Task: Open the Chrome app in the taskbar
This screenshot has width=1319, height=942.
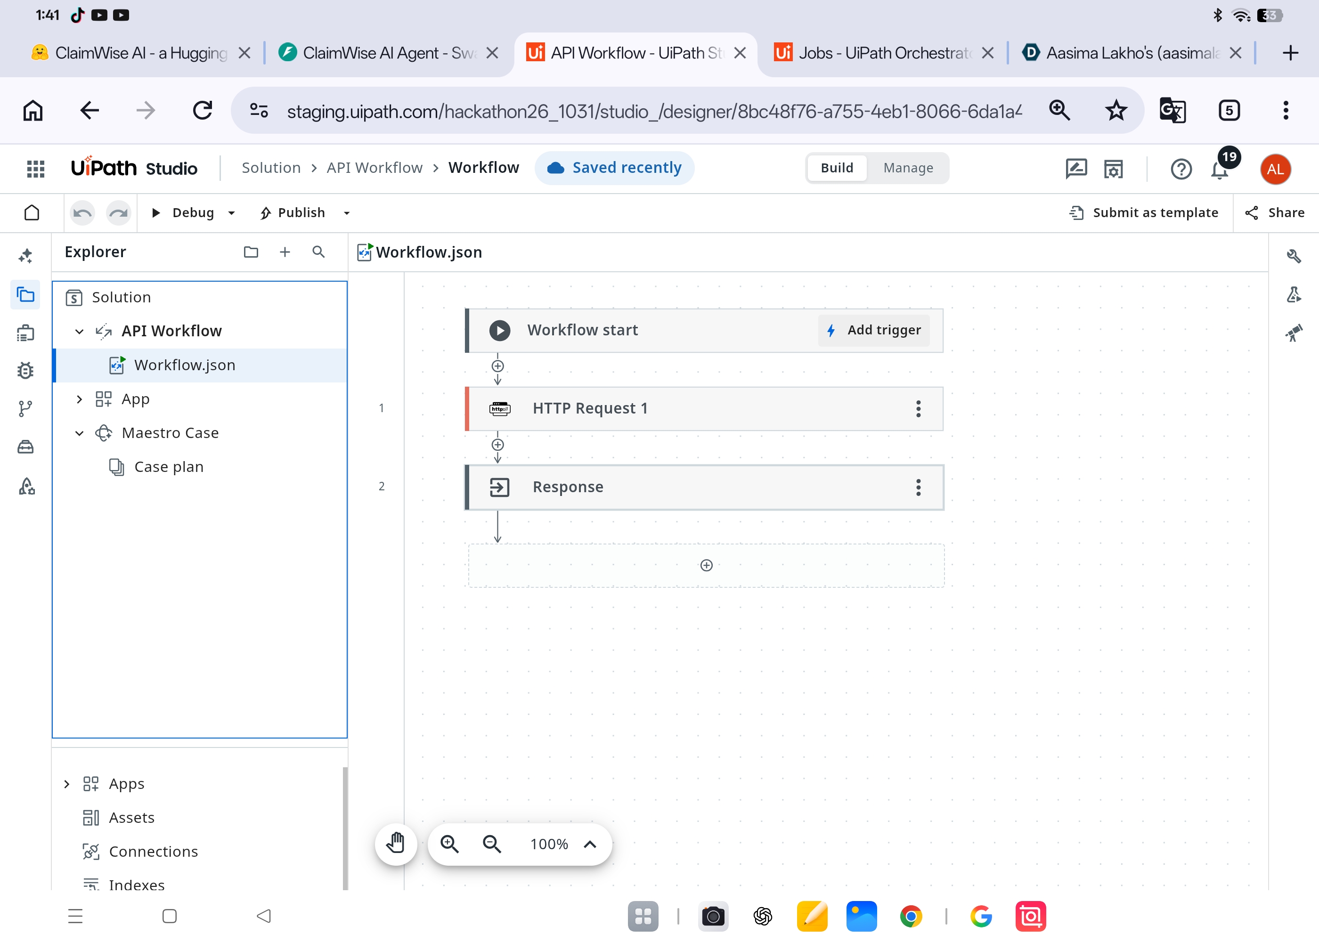Action: [x=911, y=917]
